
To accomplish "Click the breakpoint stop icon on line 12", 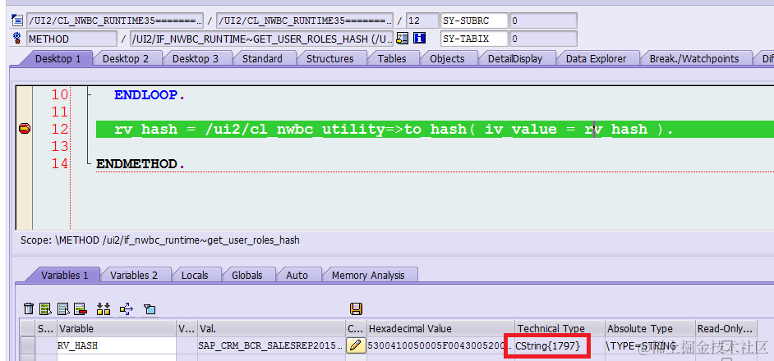I will tap(24, 129).
